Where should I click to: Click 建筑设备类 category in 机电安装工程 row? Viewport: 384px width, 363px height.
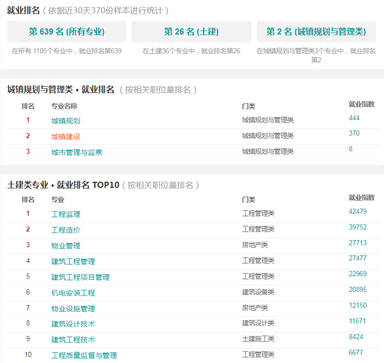[x=258, y=292]
